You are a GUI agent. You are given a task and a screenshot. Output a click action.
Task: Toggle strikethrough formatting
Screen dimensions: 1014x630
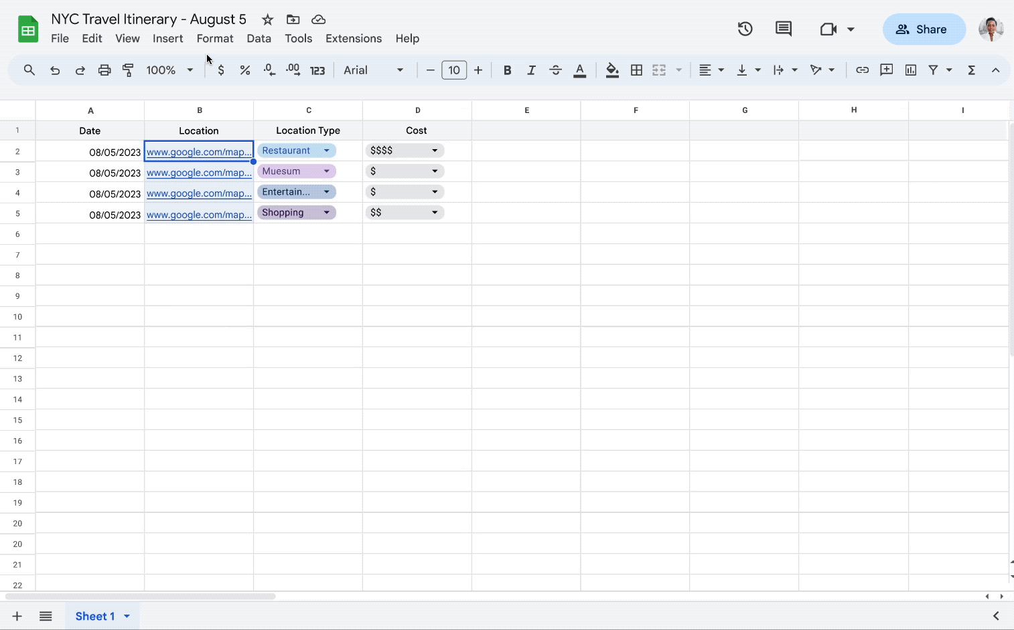point(555,70)
